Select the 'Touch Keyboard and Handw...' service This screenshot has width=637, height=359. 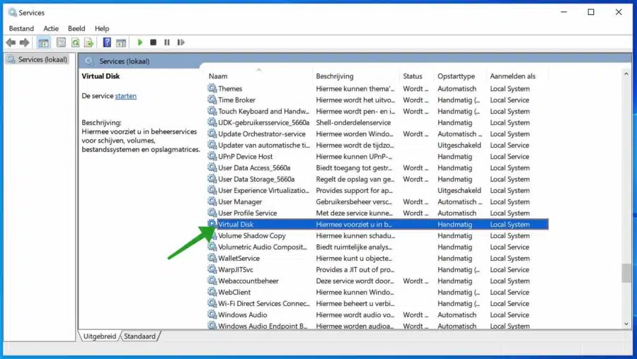click(x=264, y=111)
